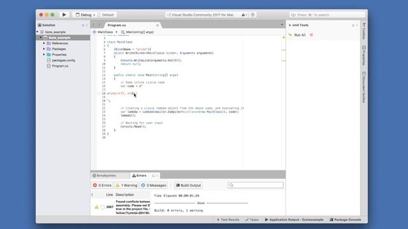Viewport: 408px width, 229px height.
Task: Open the Toolbox side pad
Action: pos(364,31)
